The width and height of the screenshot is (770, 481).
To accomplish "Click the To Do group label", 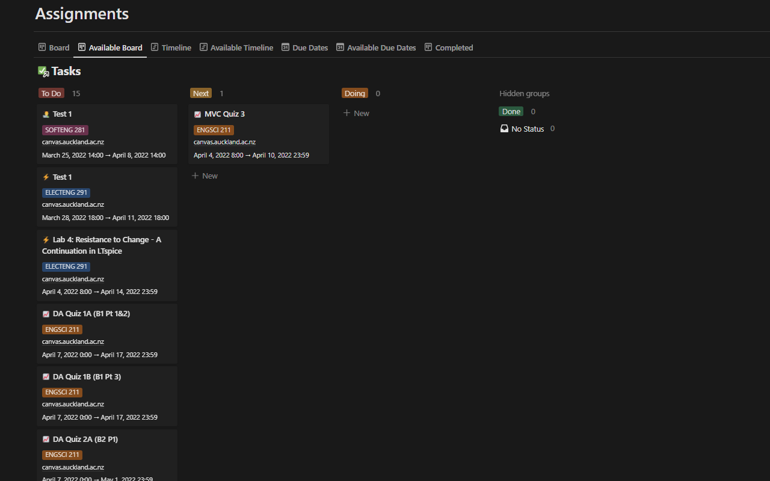I will click(x=51, y=93).
